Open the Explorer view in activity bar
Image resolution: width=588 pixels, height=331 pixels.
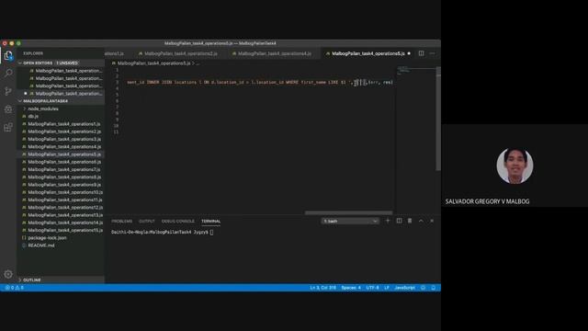[8, 55]
